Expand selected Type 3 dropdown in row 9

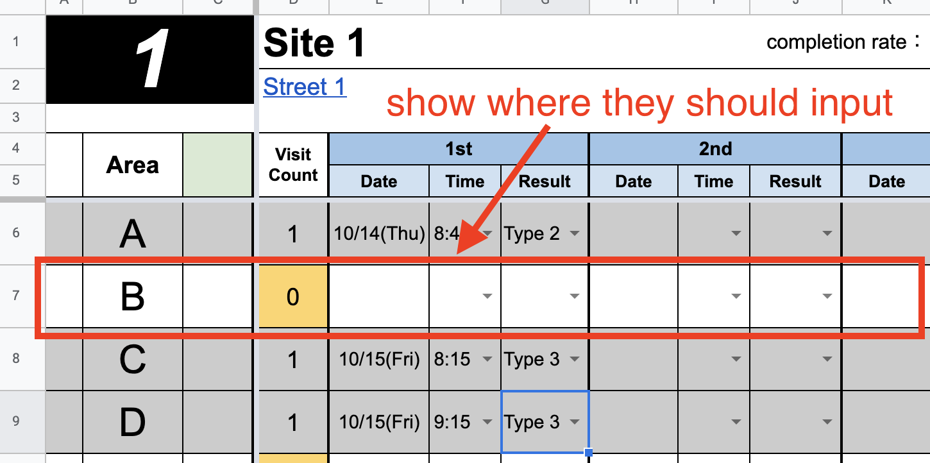tap(575, 422)
